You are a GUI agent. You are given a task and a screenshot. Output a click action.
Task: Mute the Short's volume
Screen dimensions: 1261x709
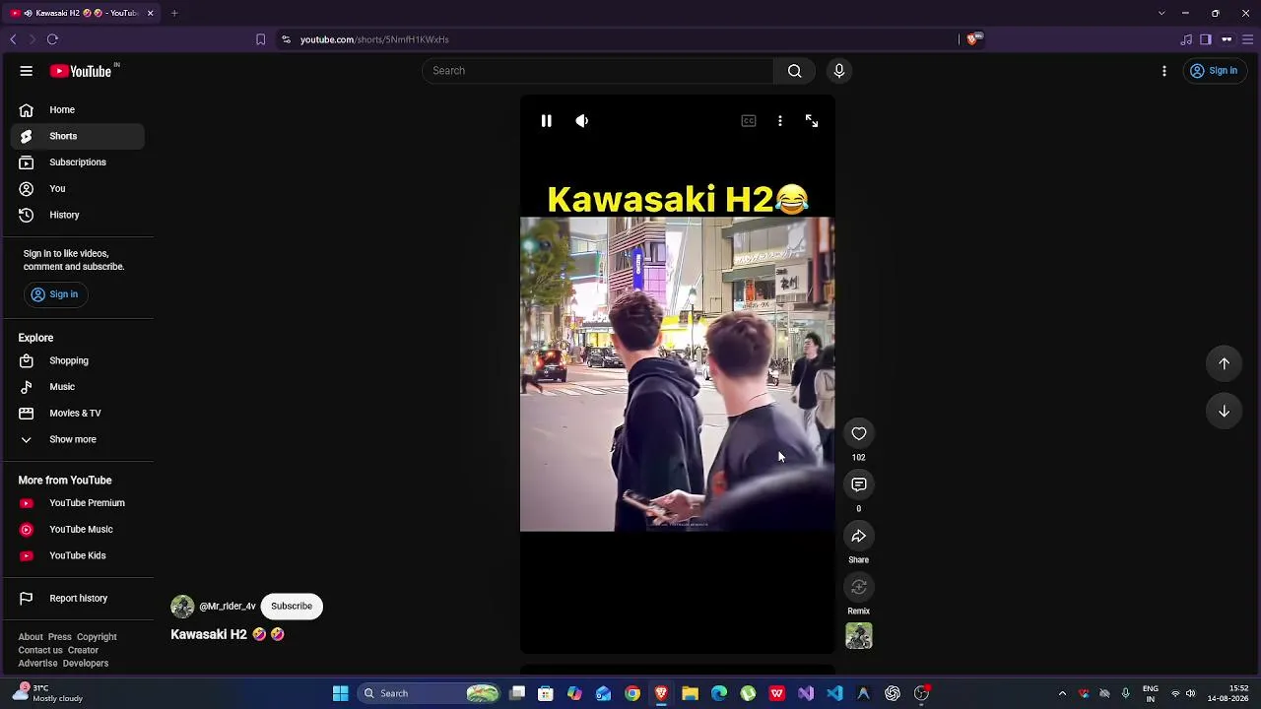582,121
